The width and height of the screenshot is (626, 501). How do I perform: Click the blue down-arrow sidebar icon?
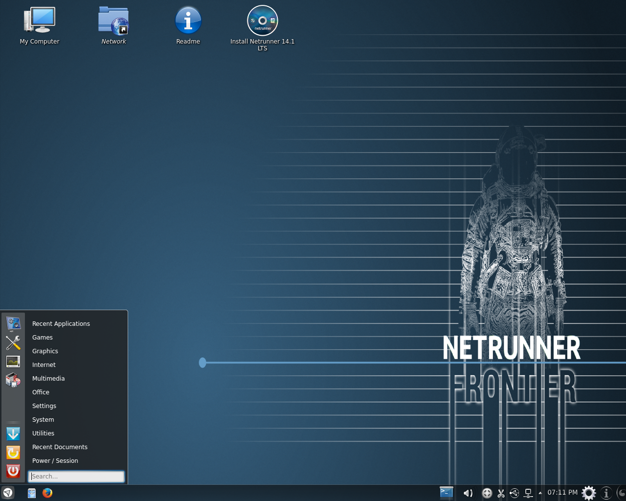click(13, 434)
